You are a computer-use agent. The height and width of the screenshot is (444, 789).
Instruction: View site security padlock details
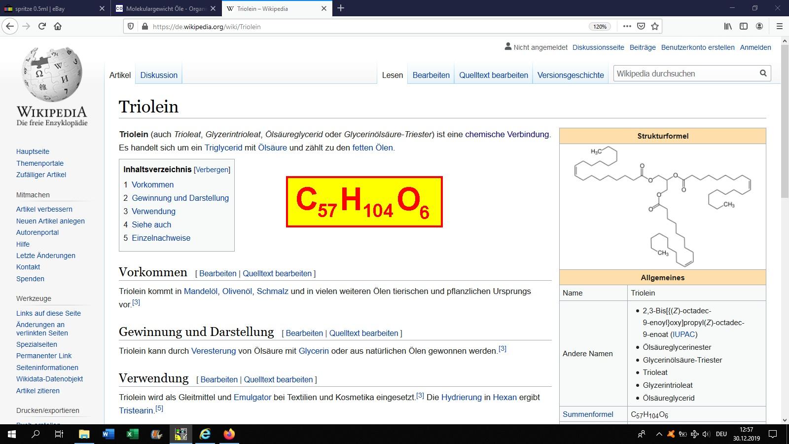(x=144, y=26)
